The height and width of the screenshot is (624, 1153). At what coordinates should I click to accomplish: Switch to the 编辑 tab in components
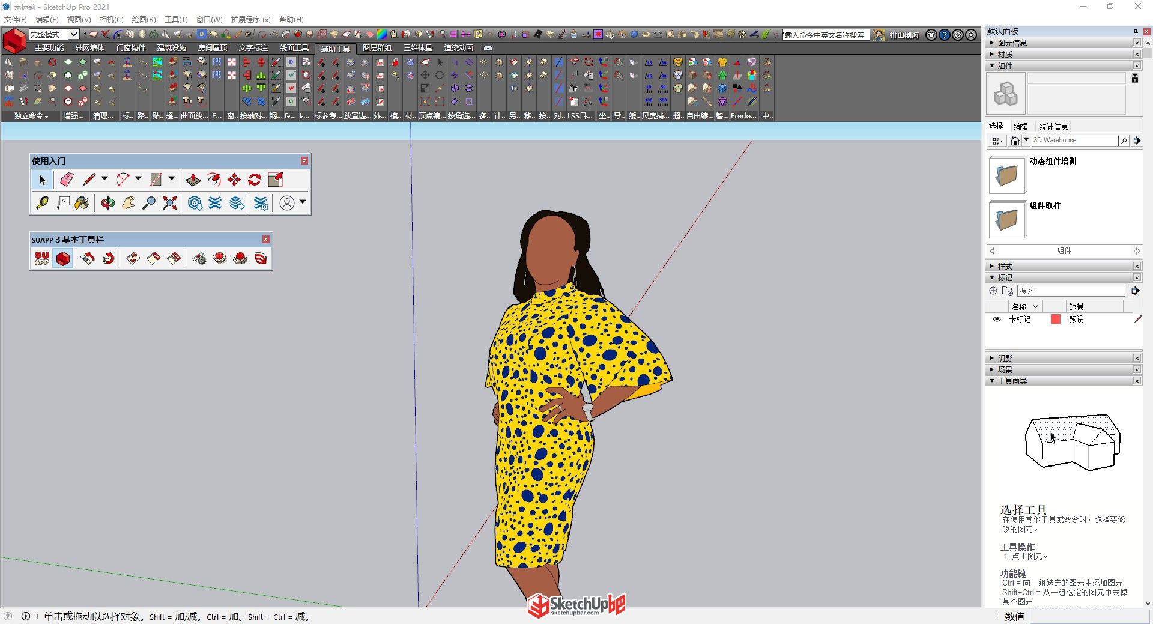(x=1021, y=127)
